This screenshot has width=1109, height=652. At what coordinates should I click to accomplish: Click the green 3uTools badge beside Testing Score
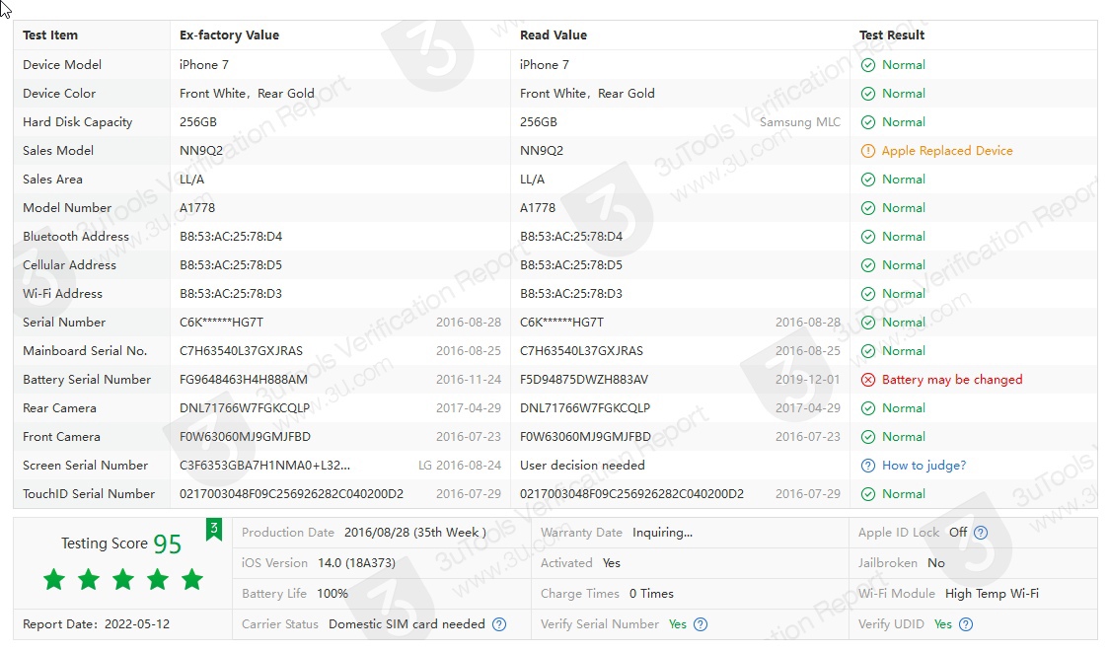tap(213, 529)
